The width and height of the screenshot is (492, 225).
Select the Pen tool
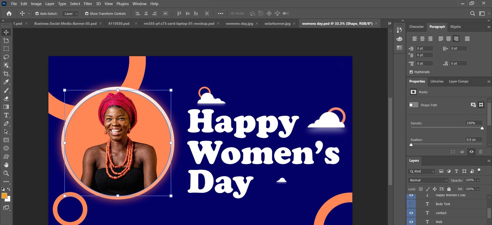pos(6,124)
